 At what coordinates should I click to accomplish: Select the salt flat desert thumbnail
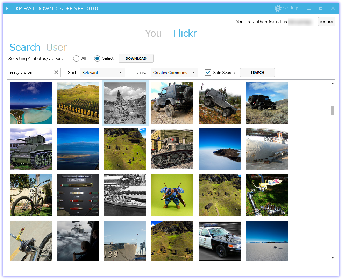[267, 241]
